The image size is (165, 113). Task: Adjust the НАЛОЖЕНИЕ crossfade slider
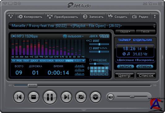pyautogui.click(x=99, y=64)
